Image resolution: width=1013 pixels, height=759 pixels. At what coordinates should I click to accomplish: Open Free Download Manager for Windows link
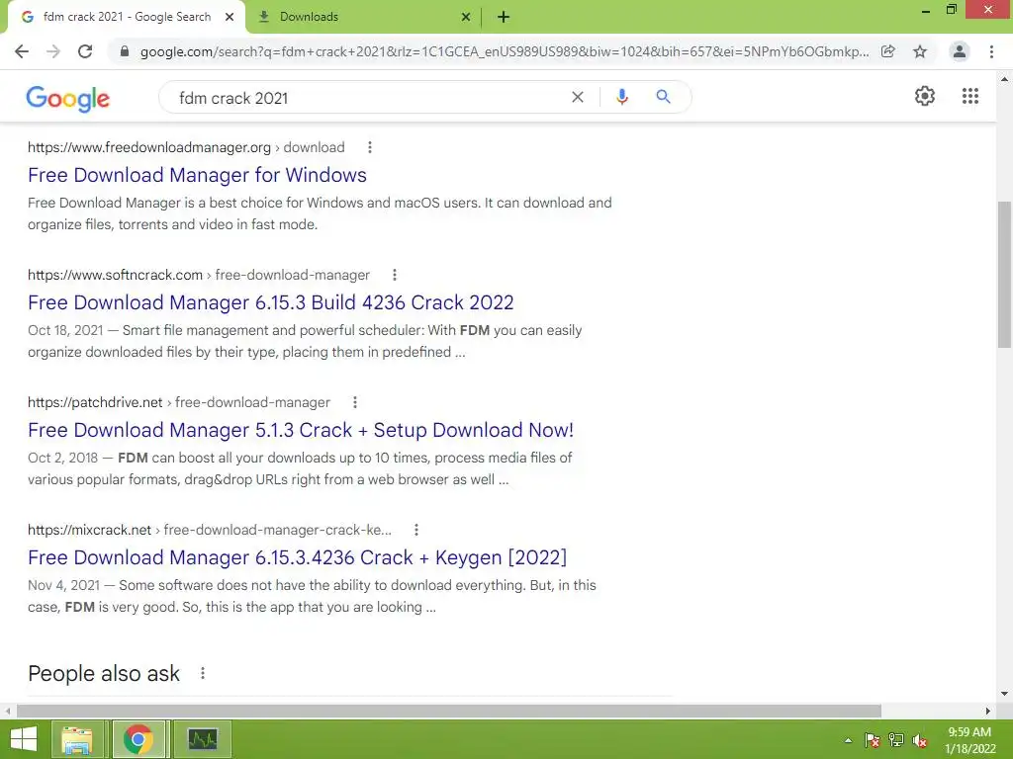tap(197, 175)
